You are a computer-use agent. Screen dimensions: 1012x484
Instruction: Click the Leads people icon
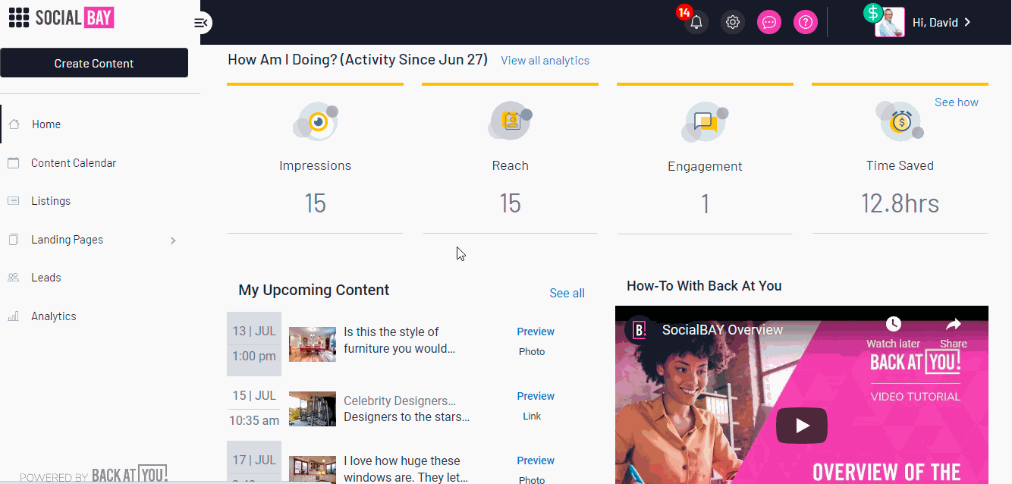13,278
